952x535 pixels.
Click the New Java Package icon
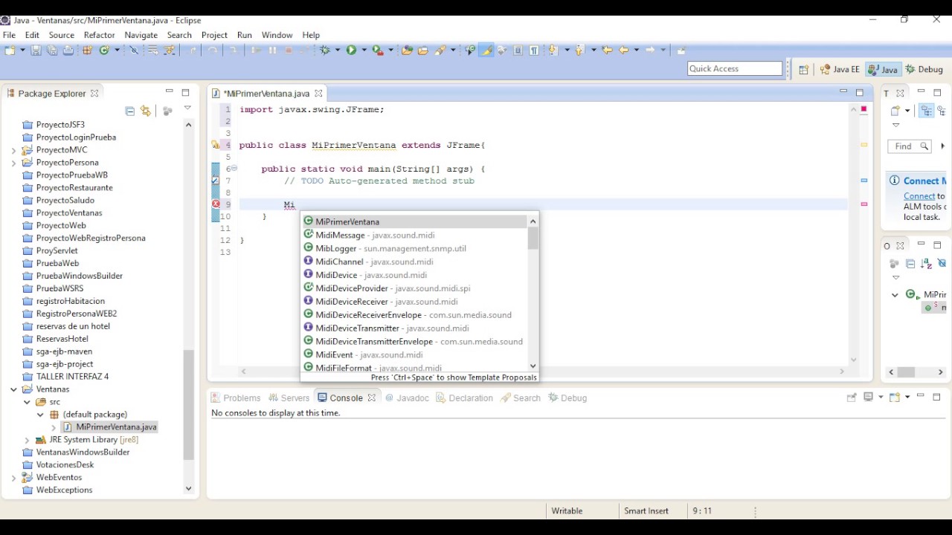click(87, 50)
